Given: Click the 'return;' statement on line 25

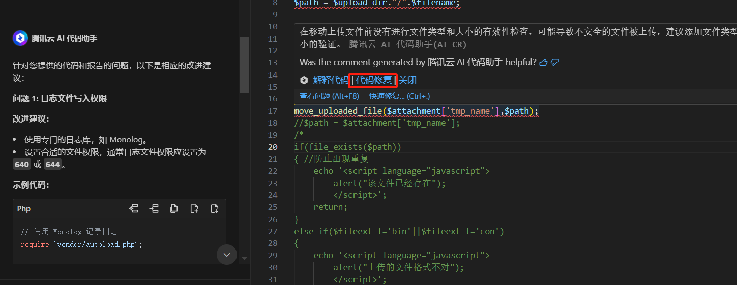Looking at the screenshot, I should [x=331, y=207].
